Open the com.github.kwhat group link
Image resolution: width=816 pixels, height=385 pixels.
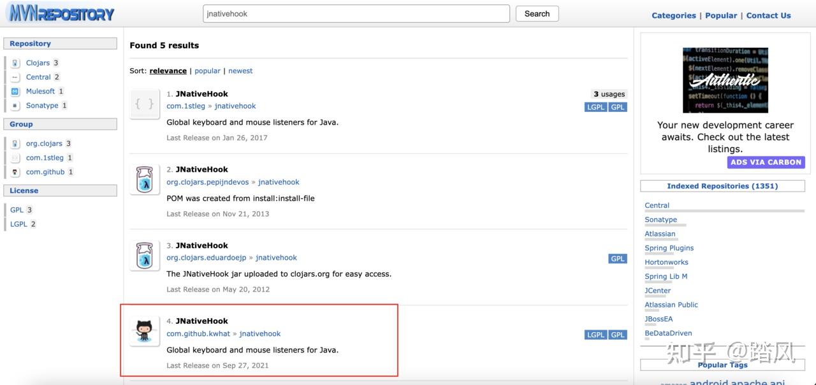click(198, 333)
